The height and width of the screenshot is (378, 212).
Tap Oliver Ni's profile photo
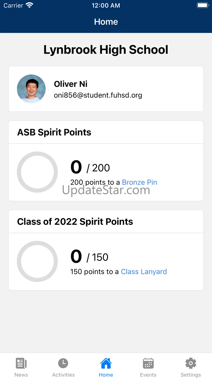coord(31,89)
